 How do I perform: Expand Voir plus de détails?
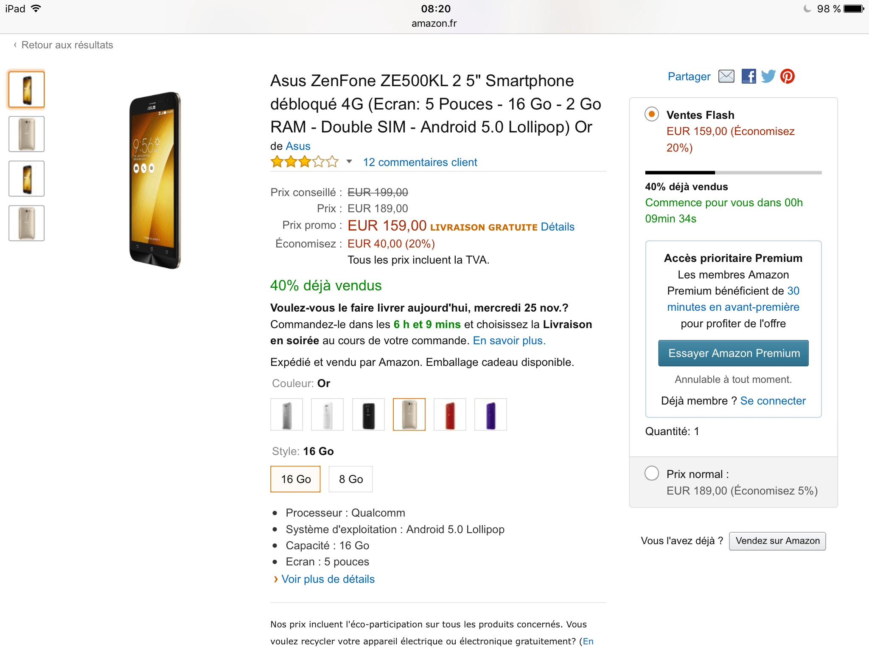click(328, 579)
